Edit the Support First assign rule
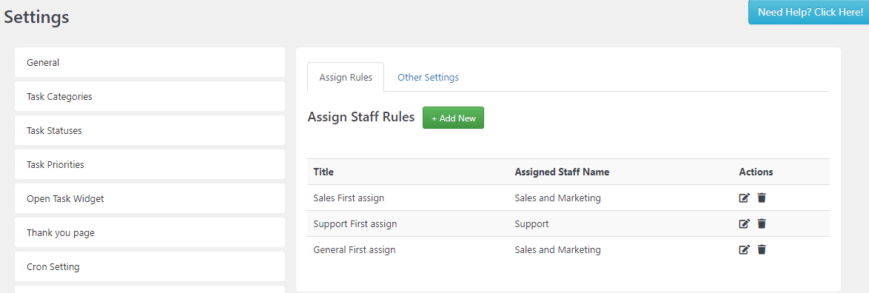Screen dimensions: 869x293 tap(745, 223)
